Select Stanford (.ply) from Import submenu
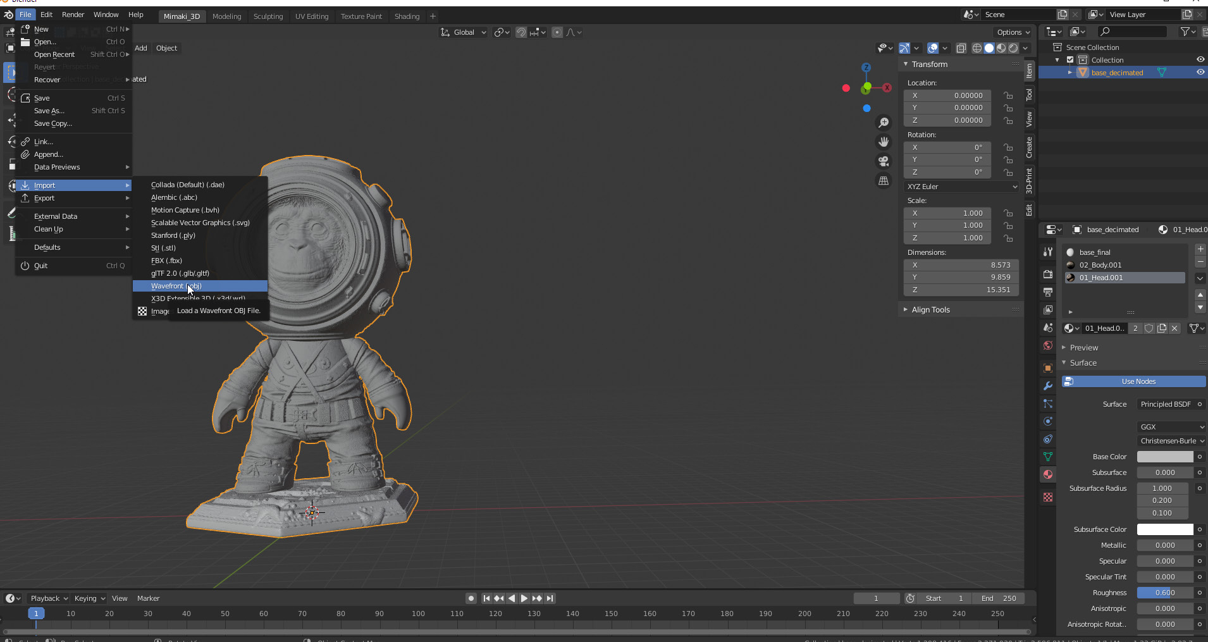This screenshot has width=1208, height=642. click(200, 235)
